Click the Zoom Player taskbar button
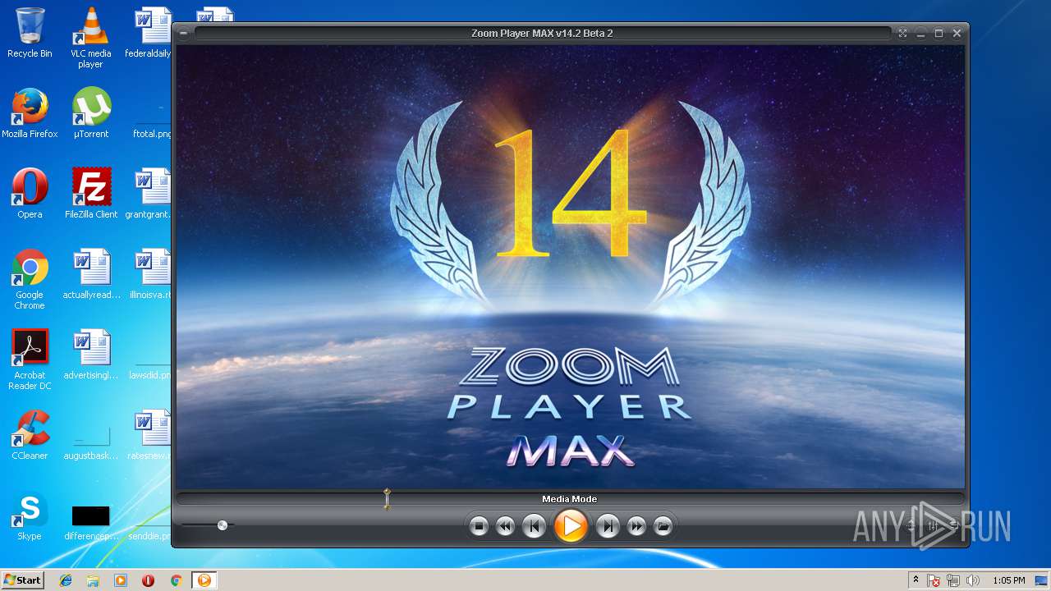The width and height of the screenshot is (1051, 591). [x=204, y=580]
